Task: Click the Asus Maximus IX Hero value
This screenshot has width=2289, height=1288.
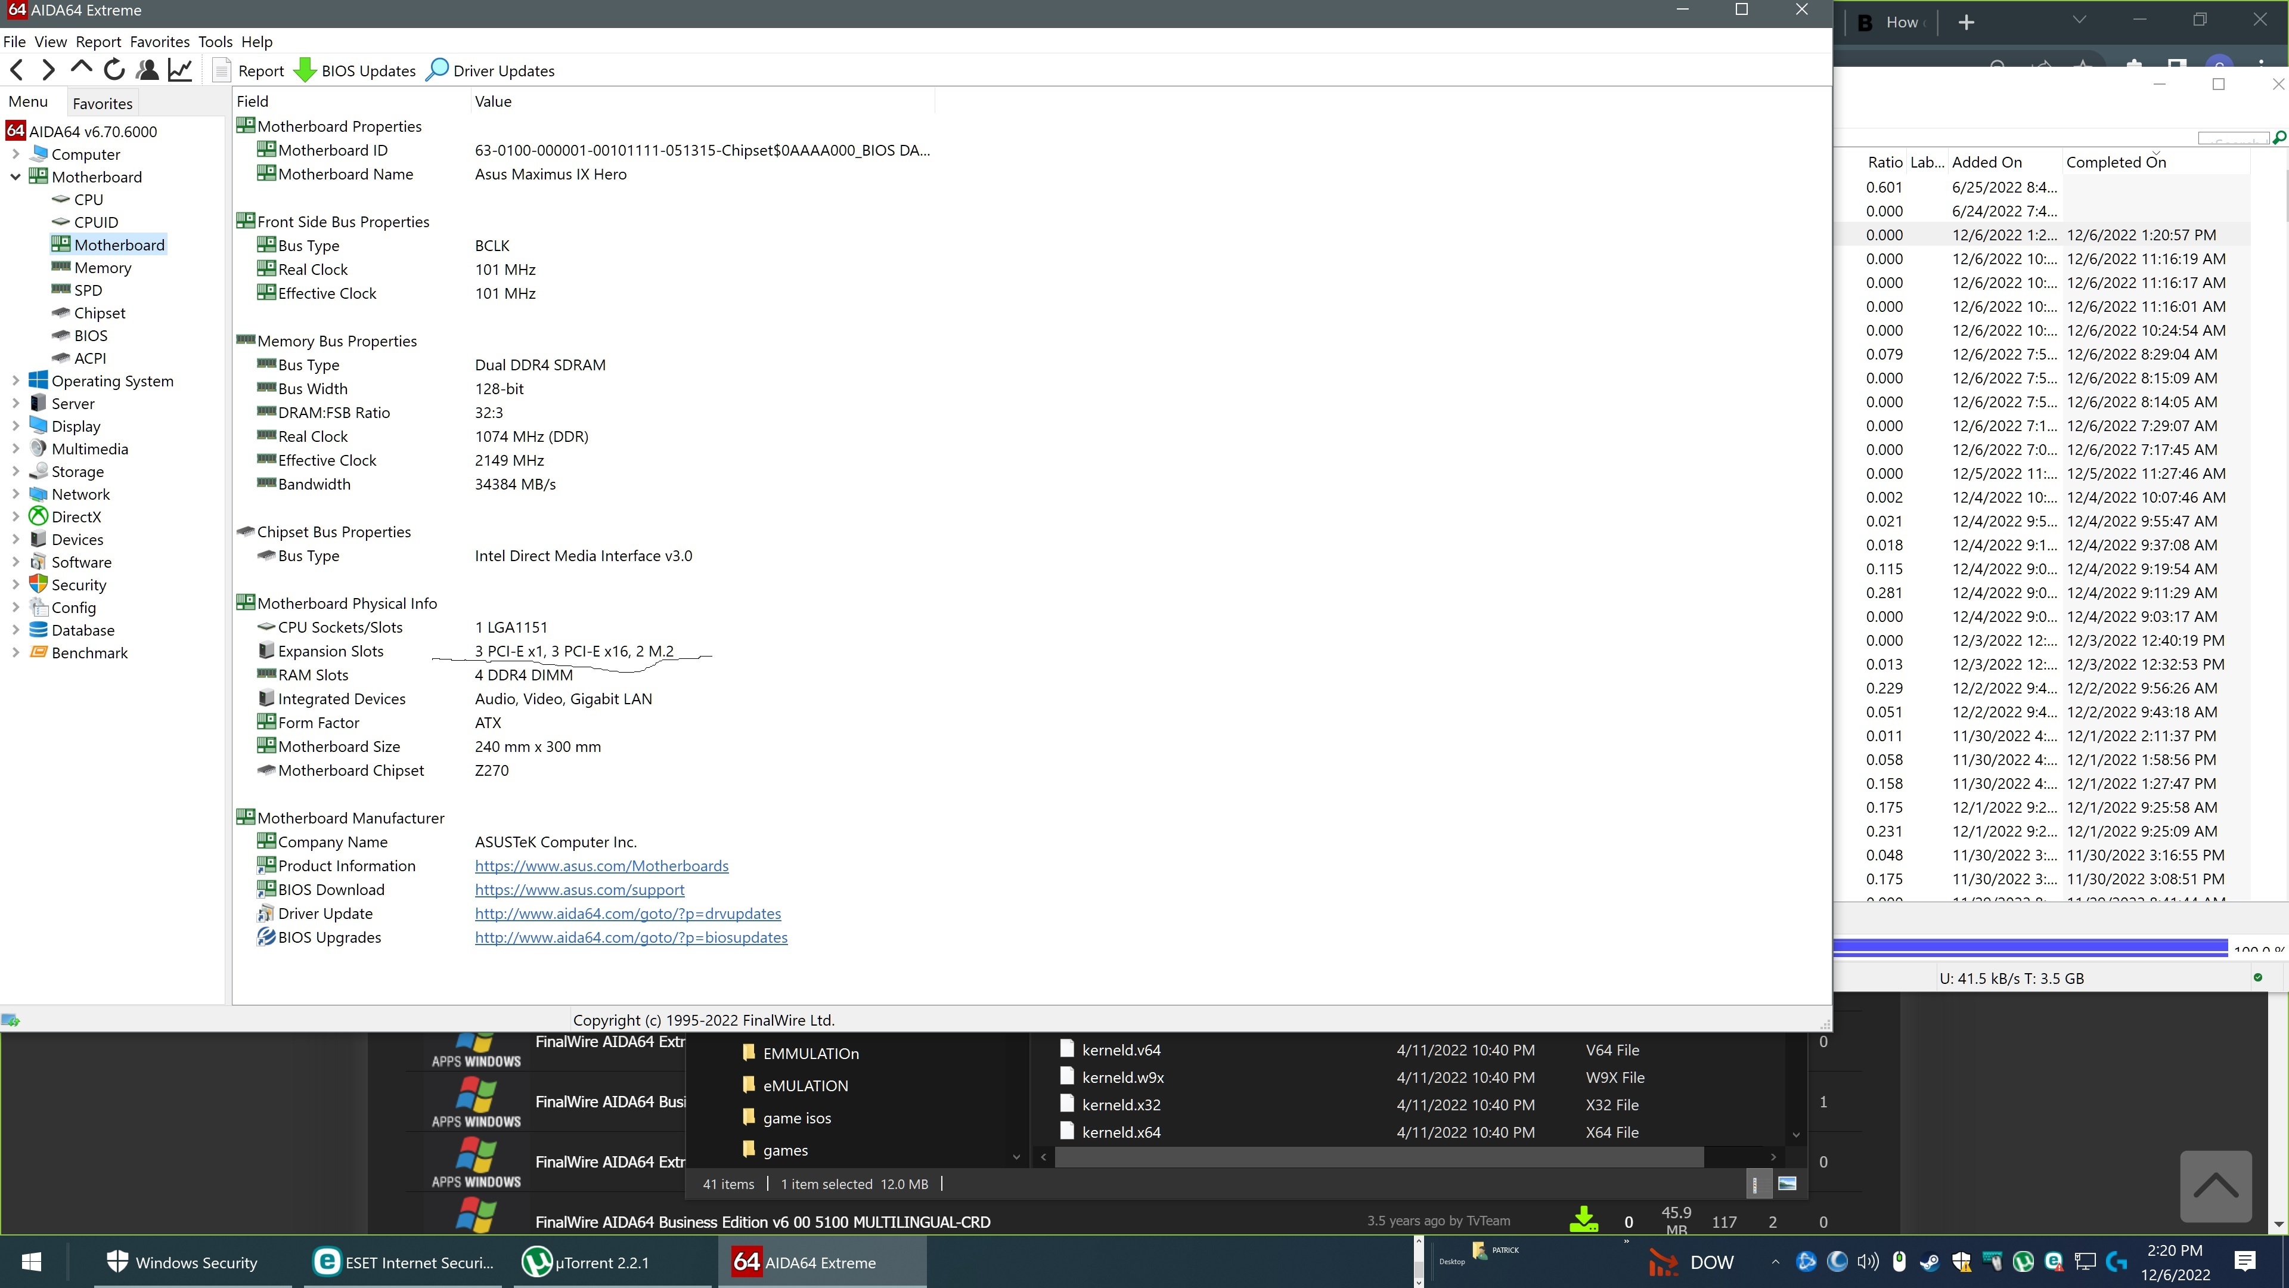Action: pyautogui.click(x=550, y=174)
